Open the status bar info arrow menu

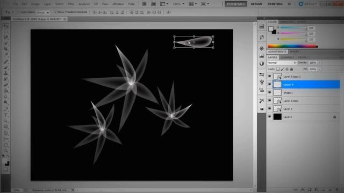[73, 190]
